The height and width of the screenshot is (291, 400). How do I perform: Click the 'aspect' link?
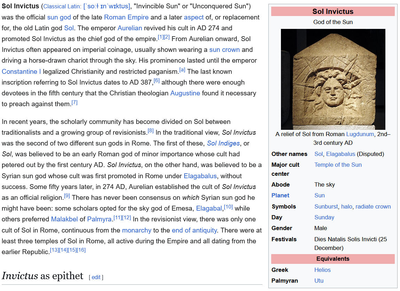click(x=194, y=17)
